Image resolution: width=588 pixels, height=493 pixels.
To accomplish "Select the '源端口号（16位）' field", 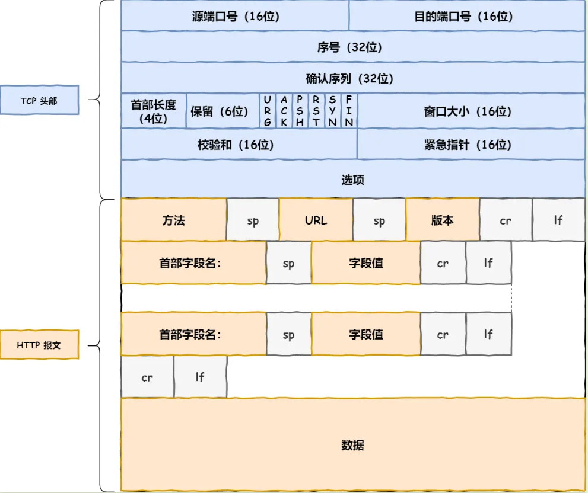I will point(235,15).
